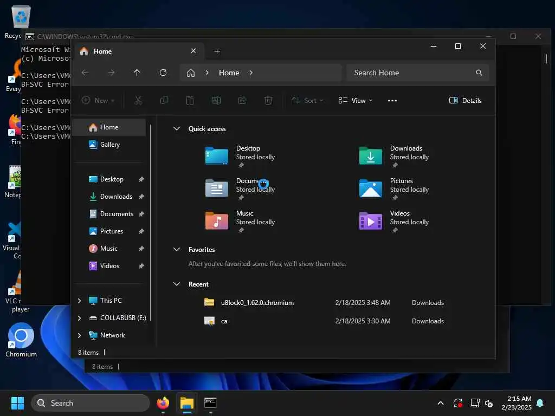Viewport: 555px width, 416px height.
Task: Add a new tab
Action: (217, 51)
